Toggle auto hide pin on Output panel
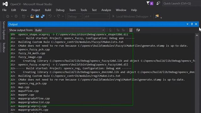201x113 pixels. (192, 24)
